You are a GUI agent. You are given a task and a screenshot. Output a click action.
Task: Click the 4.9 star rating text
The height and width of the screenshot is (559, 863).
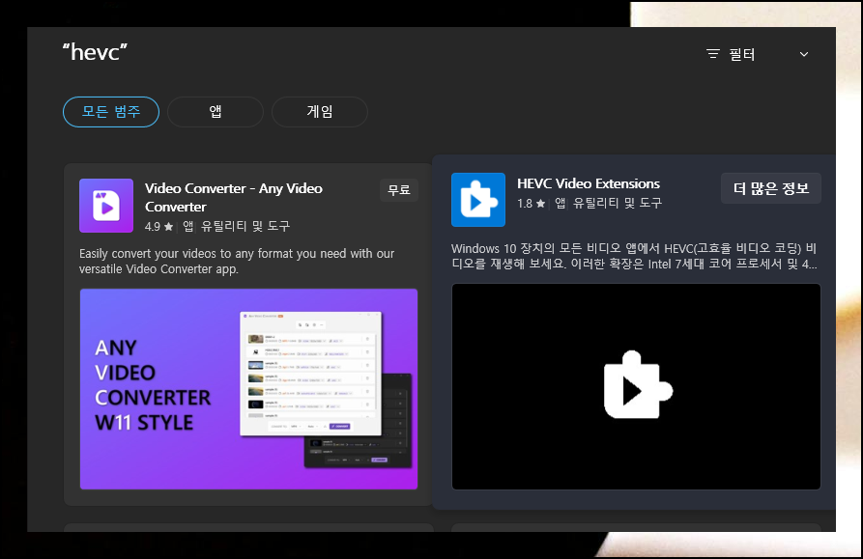click(158, 227)
